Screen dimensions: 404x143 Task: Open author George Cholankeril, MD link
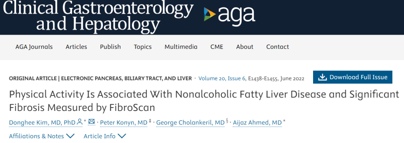190,123
